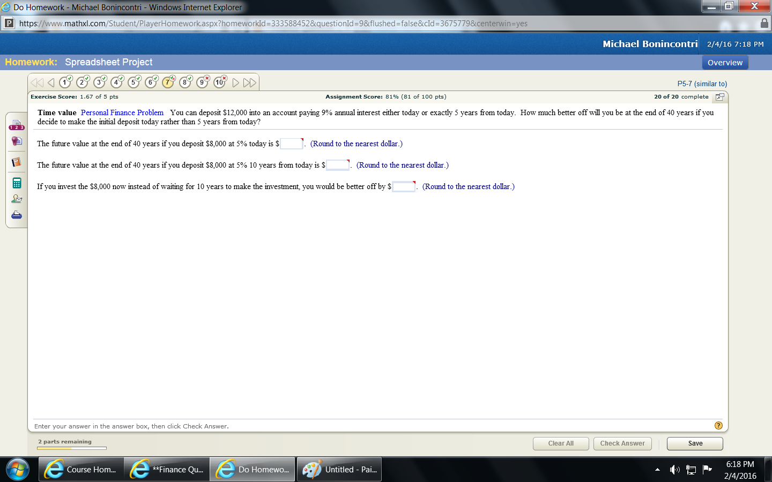
Task: Save your homework progress
Action: (694, 443)
